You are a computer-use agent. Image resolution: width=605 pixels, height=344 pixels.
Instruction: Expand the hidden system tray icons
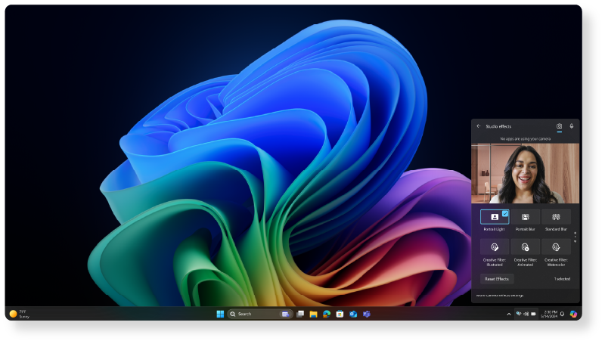pyautogui.click(x=508, y=314)
